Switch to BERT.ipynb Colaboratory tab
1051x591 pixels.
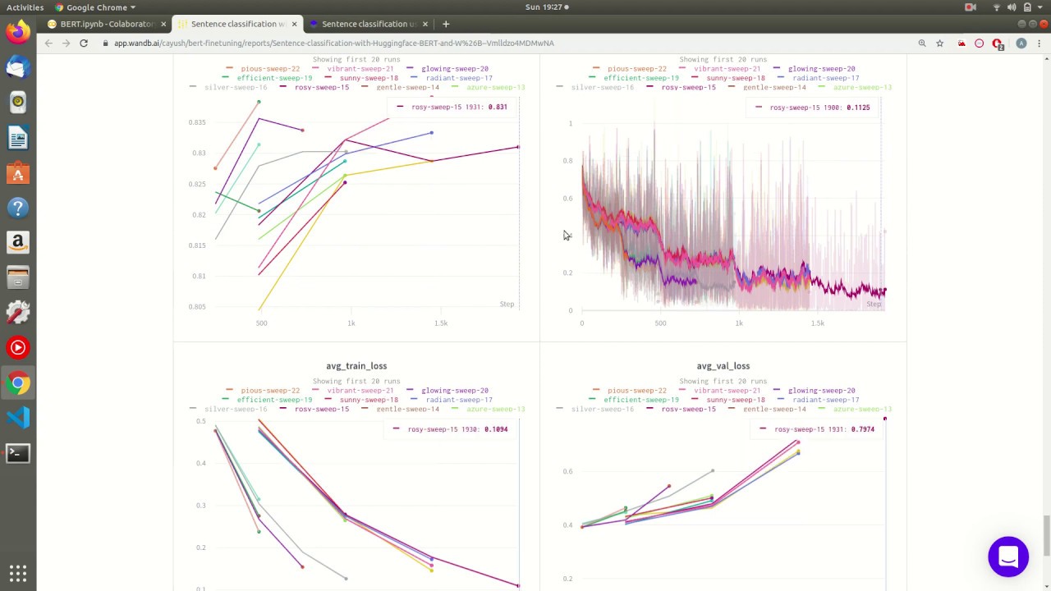(x=107, y=24)
